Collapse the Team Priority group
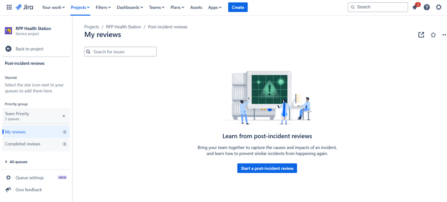The height and width of the screenshot is (202, 447). pos(36,116)
